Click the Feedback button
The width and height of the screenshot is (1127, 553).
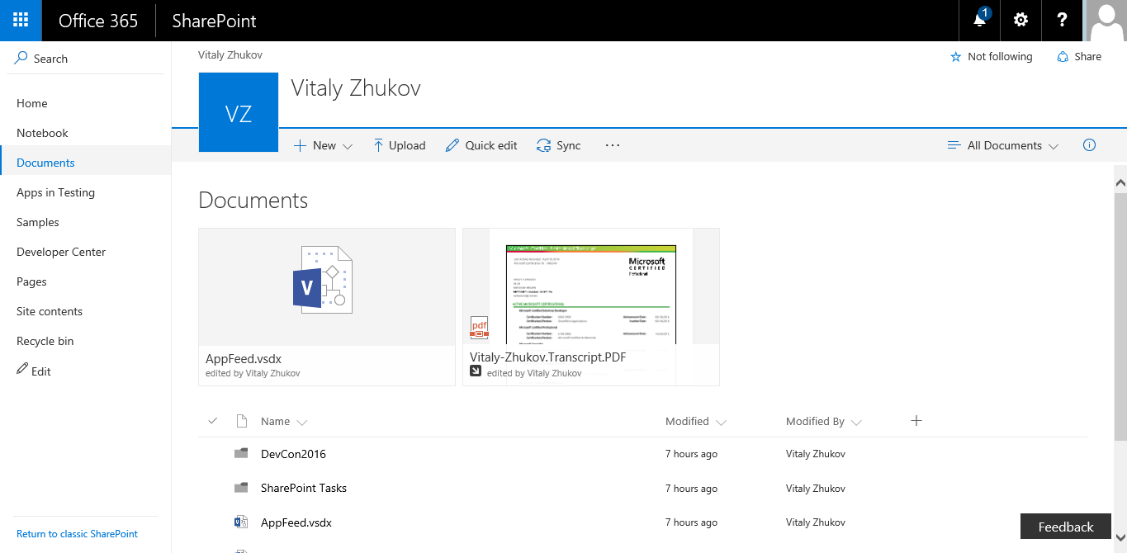1066,527
